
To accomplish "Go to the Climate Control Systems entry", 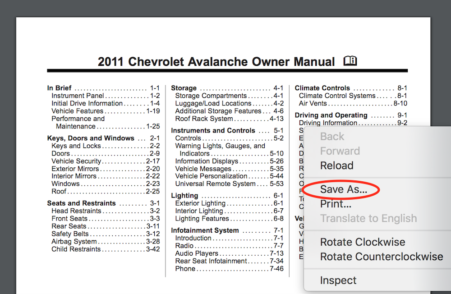I will (x=337, y=96).
